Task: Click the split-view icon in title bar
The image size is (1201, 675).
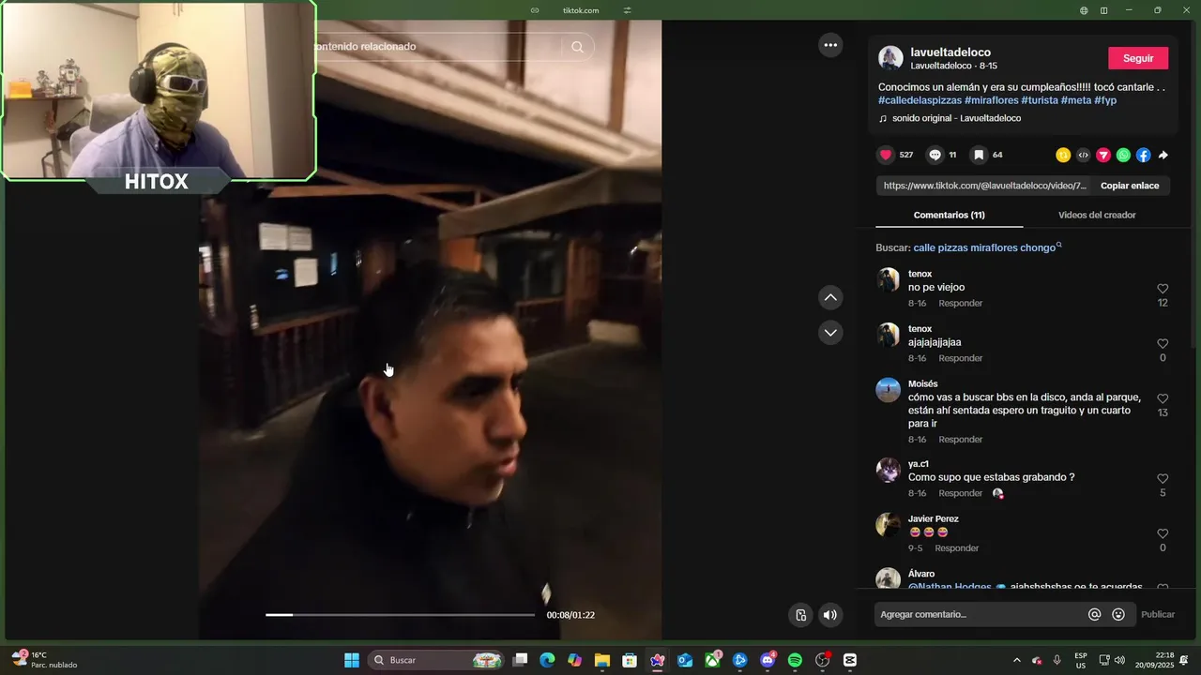Action: coord(1104,10)
